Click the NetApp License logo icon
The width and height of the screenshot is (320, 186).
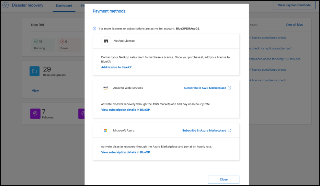click(x=106, y=41)
